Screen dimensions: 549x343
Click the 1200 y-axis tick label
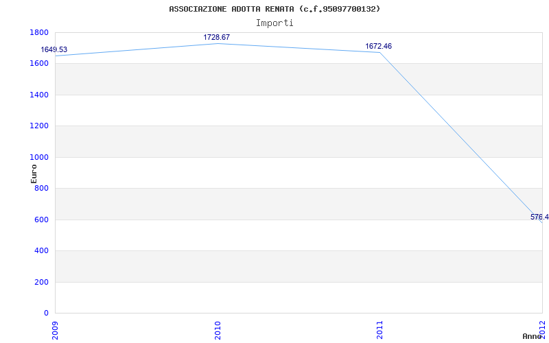(x=39, y=126)
